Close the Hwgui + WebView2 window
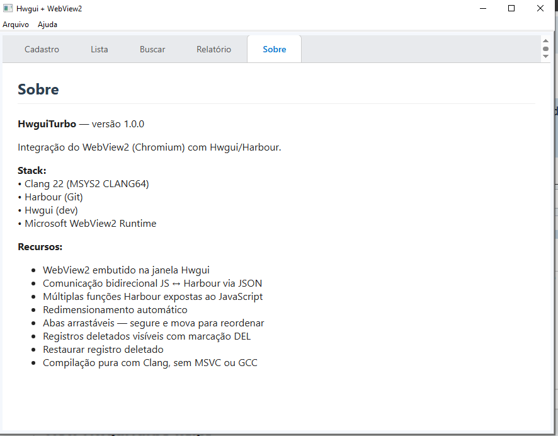 [x=540, y=8]
